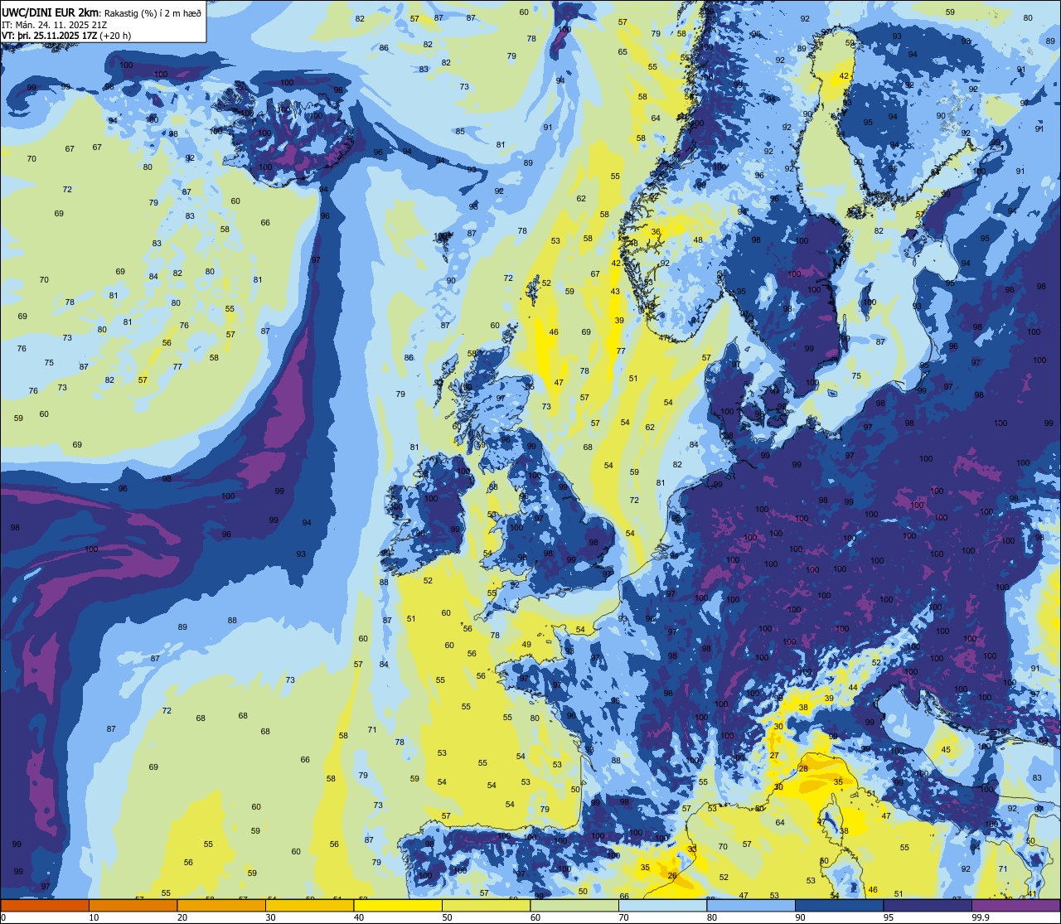Click the legend tick label 80
Image resolution: width=1061 pixels, height=924 pixels.
pos(712,917)
